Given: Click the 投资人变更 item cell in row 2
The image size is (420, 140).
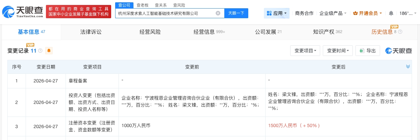Looking at the screenshot, I should click(92, 102).
